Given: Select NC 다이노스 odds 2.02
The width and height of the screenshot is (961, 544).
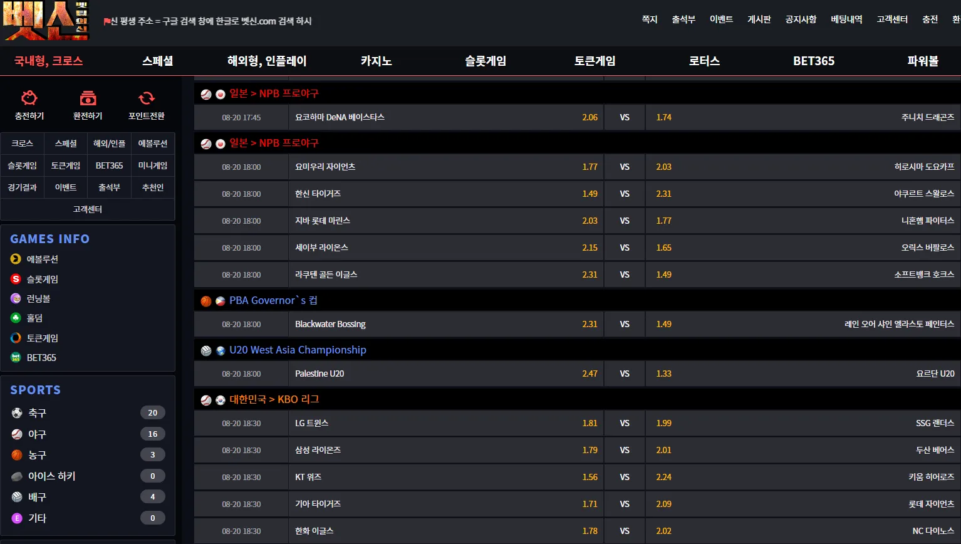Looking at the screenshot, I should [803, 531].
